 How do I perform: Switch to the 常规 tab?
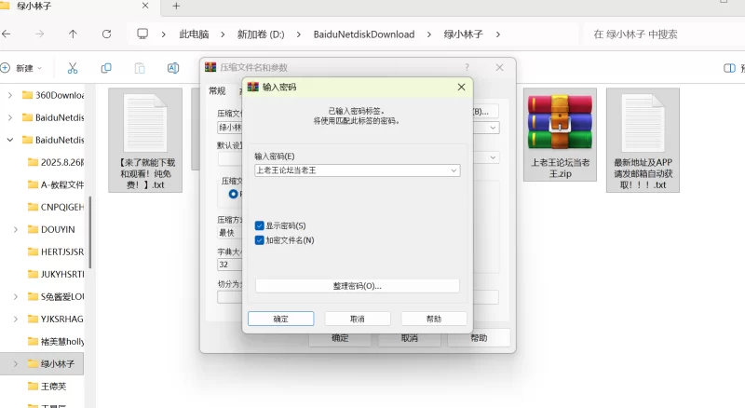click(x=217, y=91)
